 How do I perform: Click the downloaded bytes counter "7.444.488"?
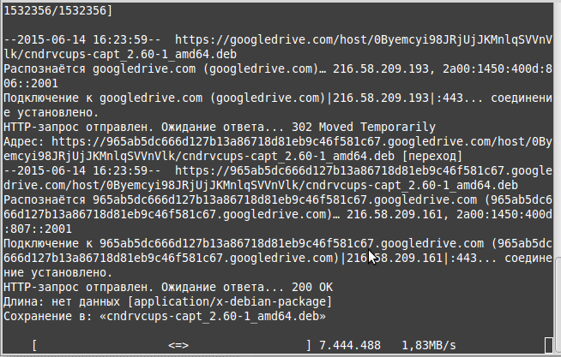(349, 346)
